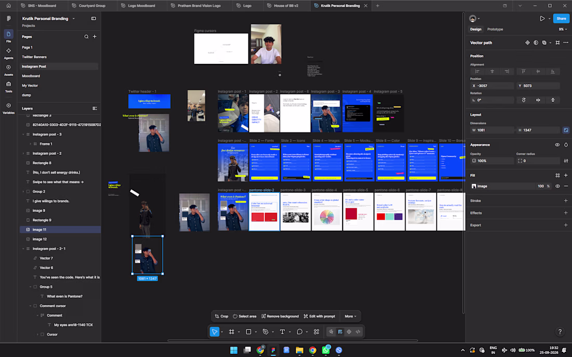Start presentation with the play button
572x357 pixels.
tap(542, 19)
